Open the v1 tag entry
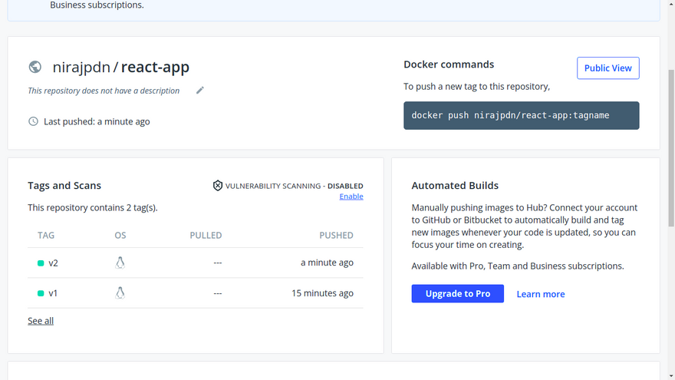 [x=54, y=293]
